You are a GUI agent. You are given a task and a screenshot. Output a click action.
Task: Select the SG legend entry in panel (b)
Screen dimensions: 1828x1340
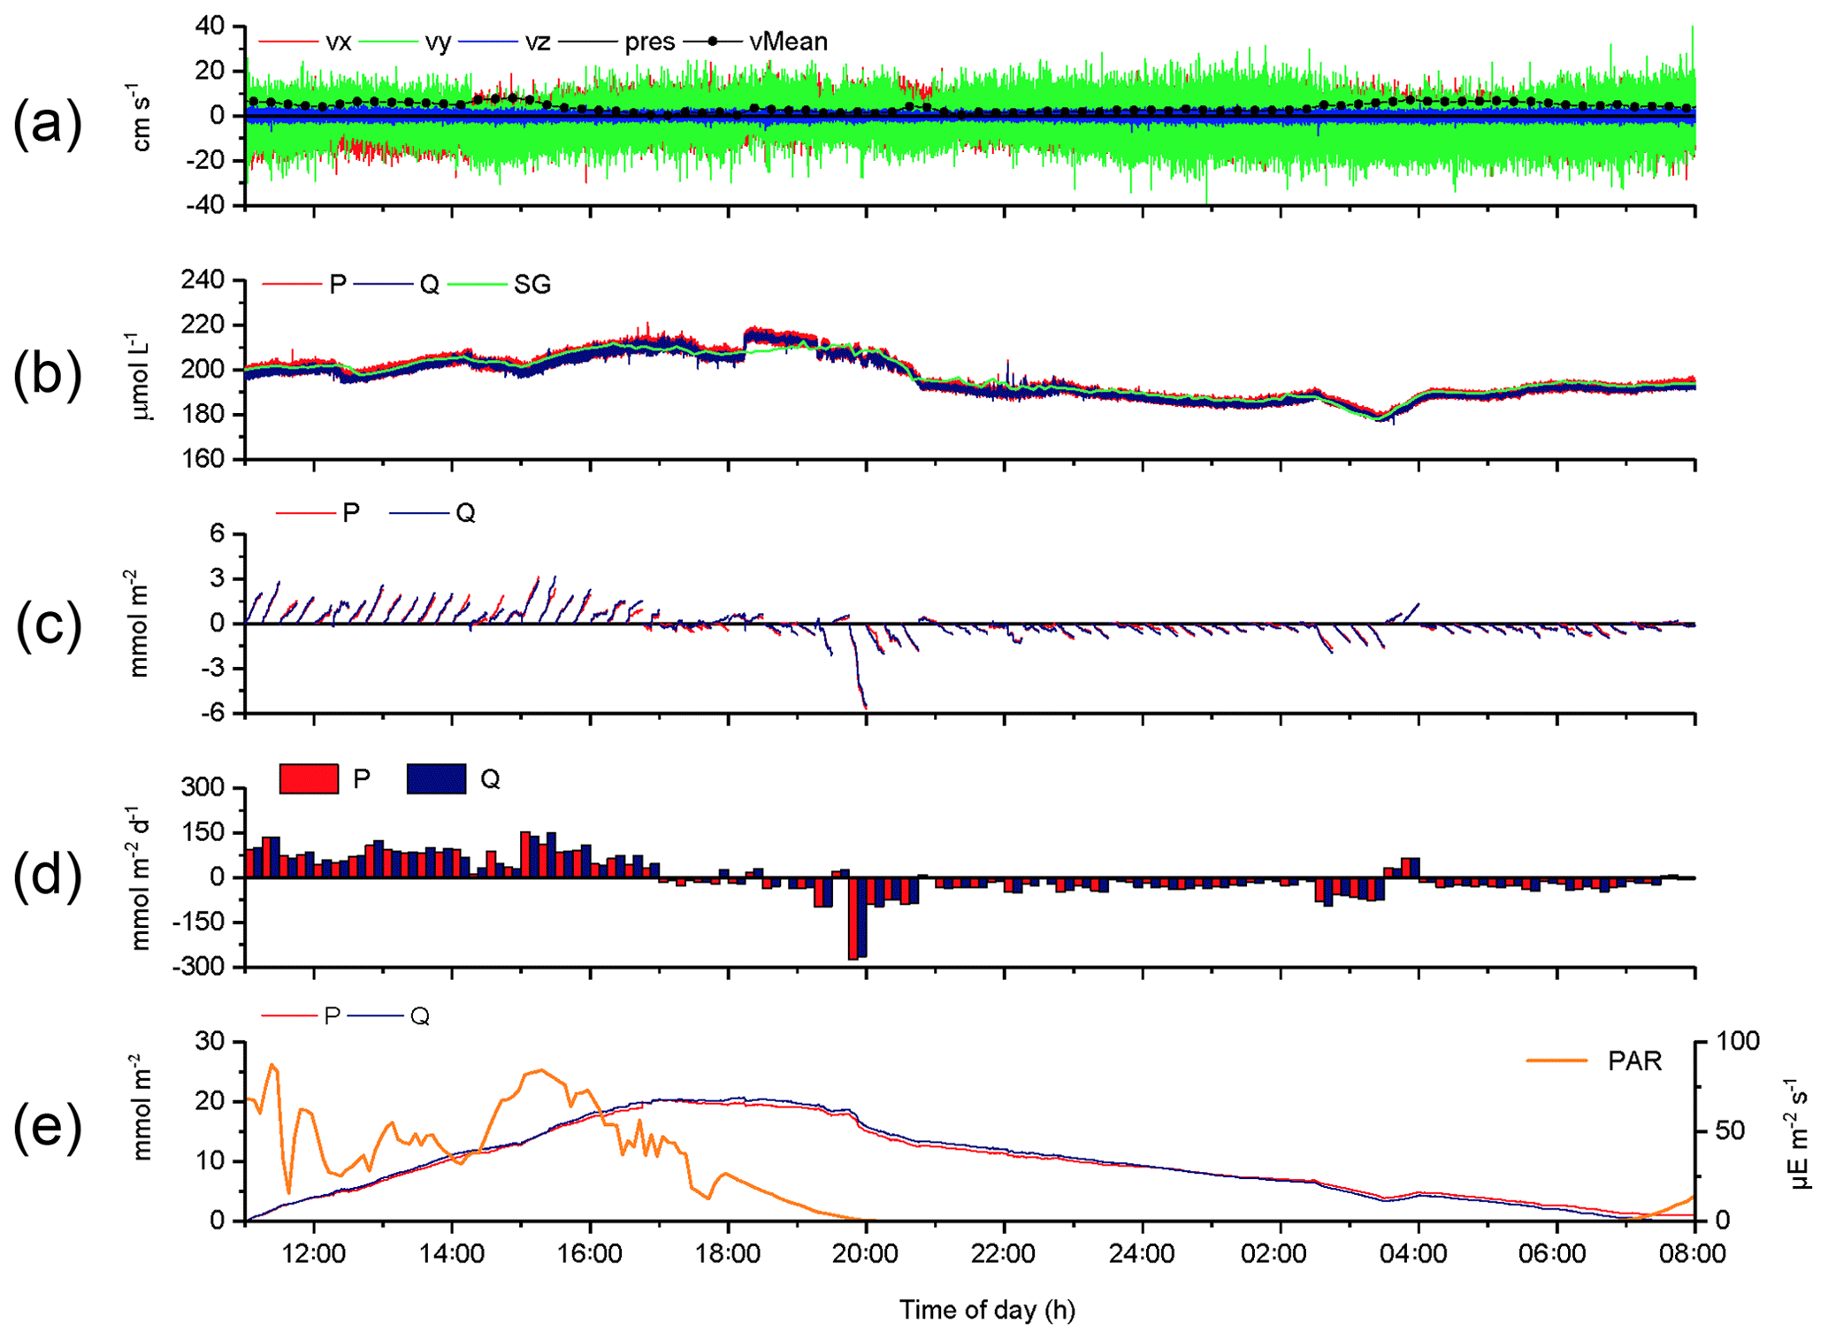click(x=532, y=285)
